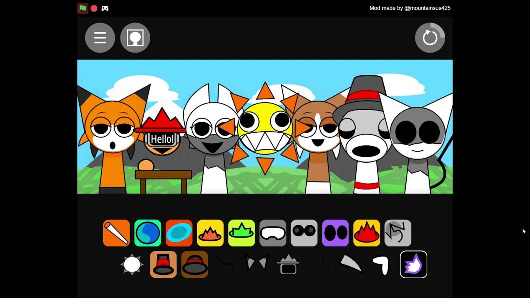
Task: Click the circular reset arrow button
Action: tap(430, 38)
